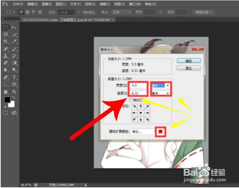Select the Clone Stamp tool

tap(6, 56)
